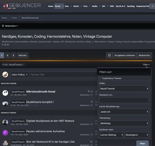The image size is (155, 146).
Task: Expand the Foren nav dropdown arrow
Action: [63, 6]
